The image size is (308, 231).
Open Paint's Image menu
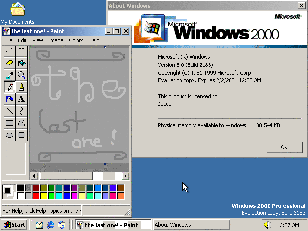tap(56, 40)
